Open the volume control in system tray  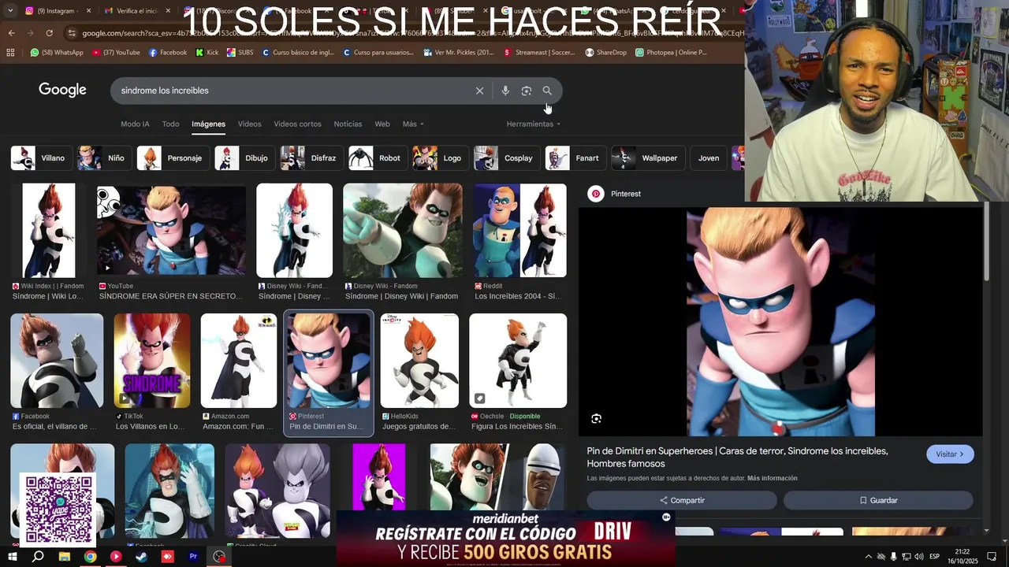[x=919, y=557]
